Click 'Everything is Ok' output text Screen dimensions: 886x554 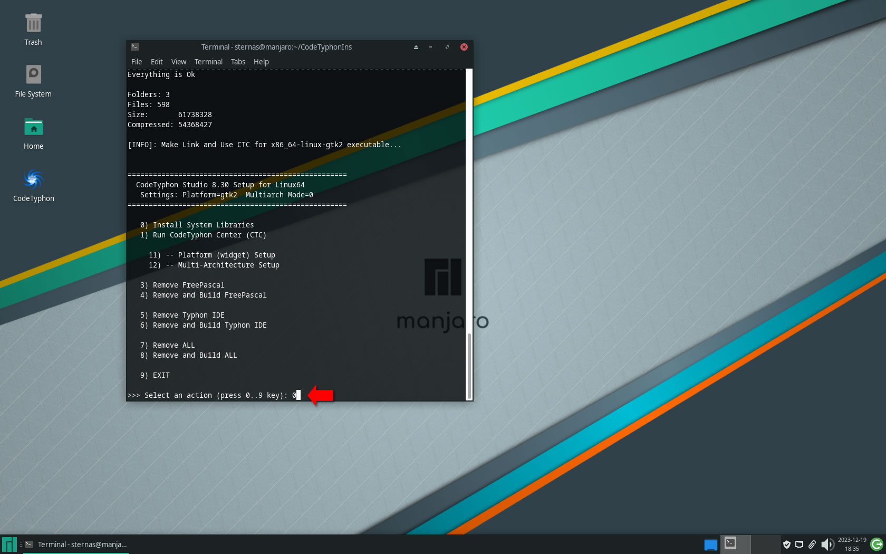[161, 74]
